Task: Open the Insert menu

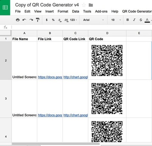Action: coord(49,11)
